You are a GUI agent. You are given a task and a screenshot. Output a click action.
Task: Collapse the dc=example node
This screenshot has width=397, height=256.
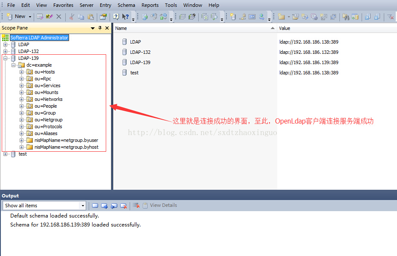point(13,65)
